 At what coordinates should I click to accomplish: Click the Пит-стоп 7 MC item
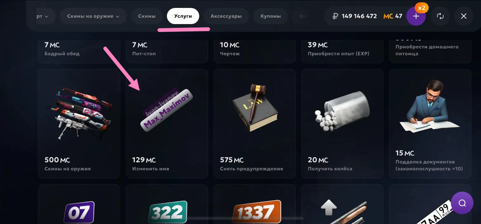(x=167, y=49)
